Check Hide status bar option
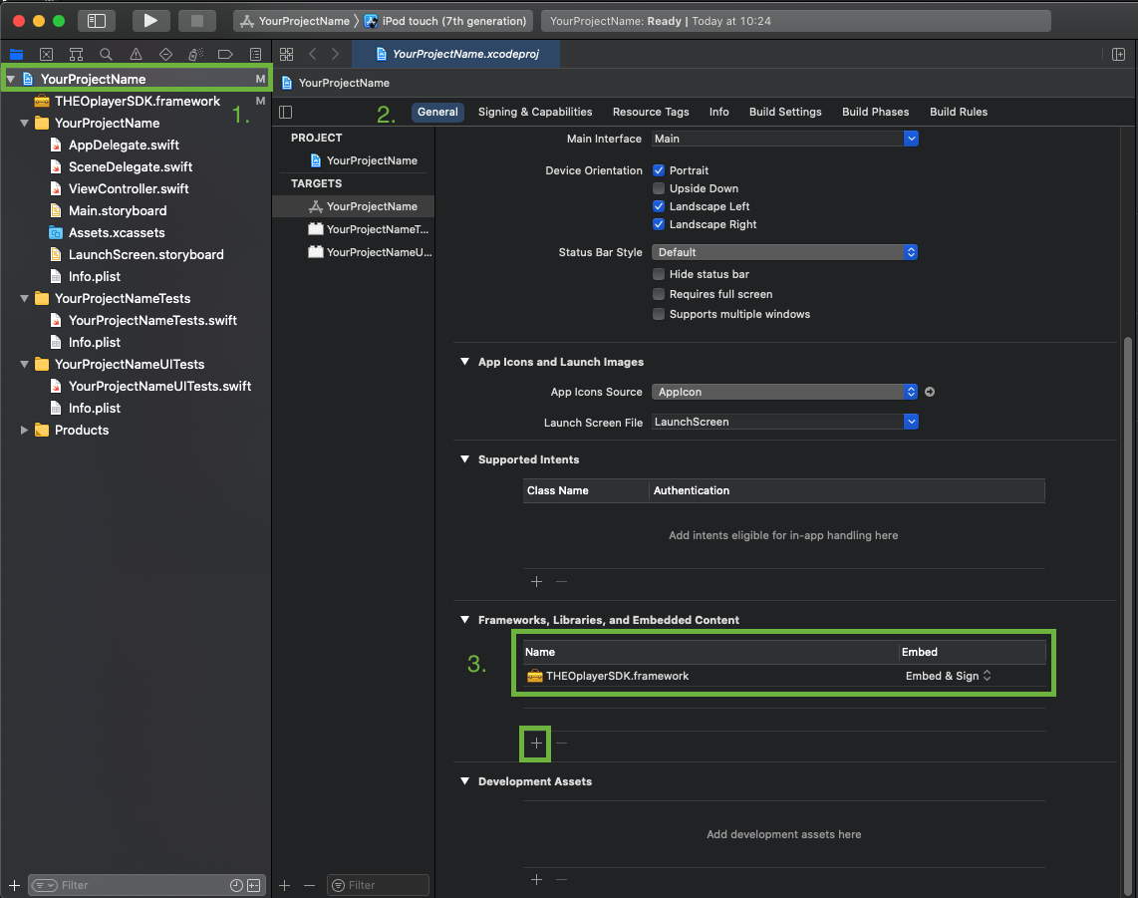This screenshot has height=898, width=1138. click(x=659, y=274)
